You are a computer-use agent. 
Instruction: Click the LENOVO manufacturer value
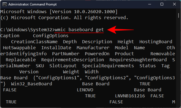pyautogui.click(x=85, y=90)
